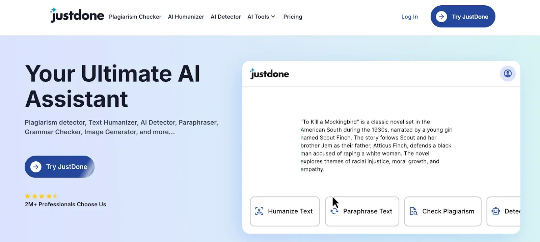The height and width of the screenshot is (242, 540).
Task: Click the Paraphrase Text refresh icon
Action: [334, 211]
